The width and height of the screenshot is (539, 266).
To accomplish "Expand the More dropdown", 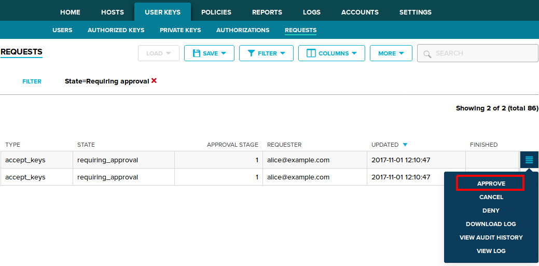I will pyautogui.click(x=391, y=53).
